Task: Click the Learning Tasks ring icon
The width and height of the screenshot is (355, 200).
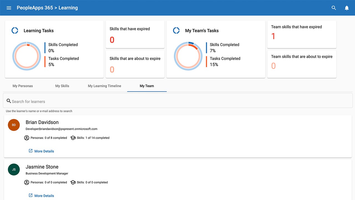Action: pyautogui.click(x=15, y=31)
